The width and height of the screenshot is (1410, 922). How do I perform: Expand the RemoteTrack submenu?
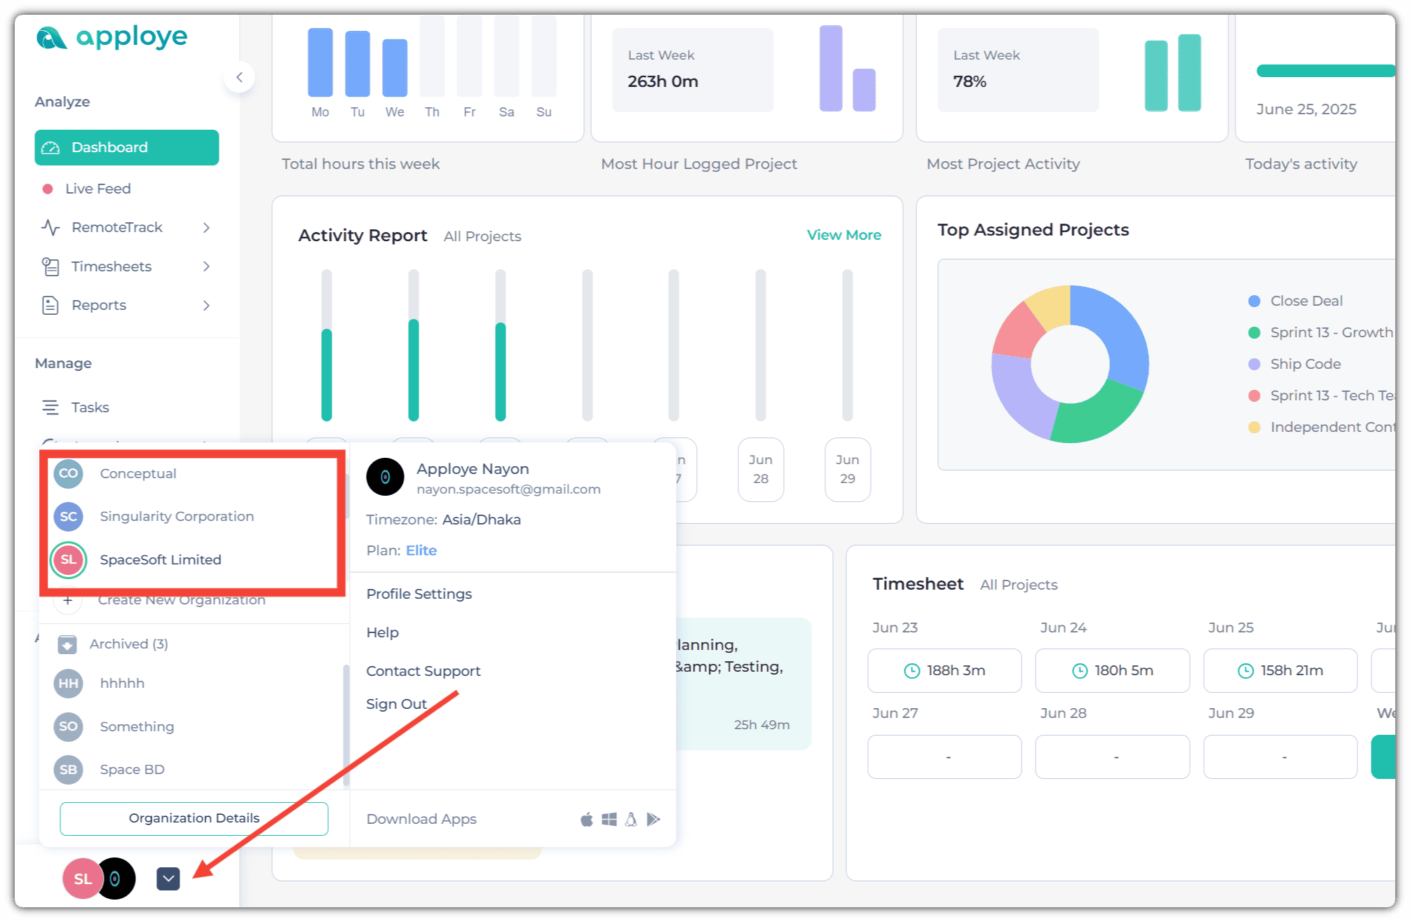pos(206,227)
